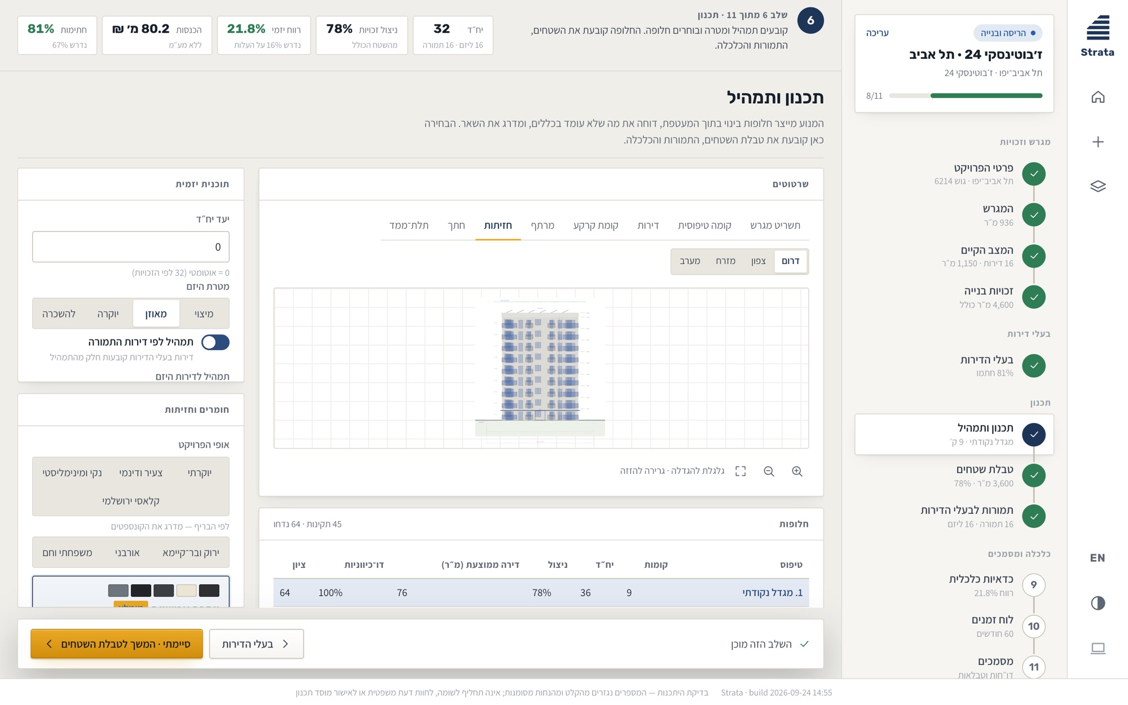The image size is (1128, 705).
Task: Pick קלאסי ירושלמי project character
Action: [131, 501]
